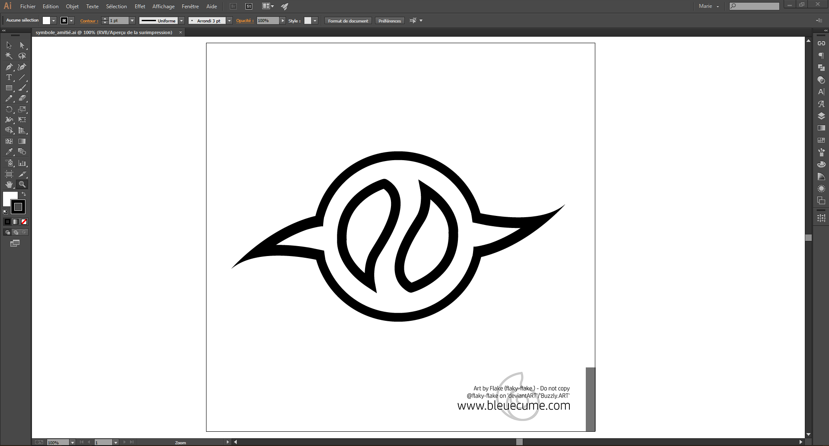Viewport: 829px width, 446px height.
Task: Click the Format de document button
Action: [348, 21]
